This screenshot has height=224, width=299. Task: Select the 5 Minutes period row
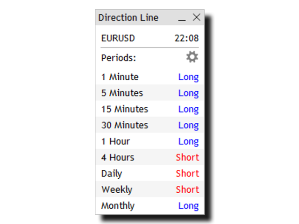pyautogui.click(x=150, y=93)
